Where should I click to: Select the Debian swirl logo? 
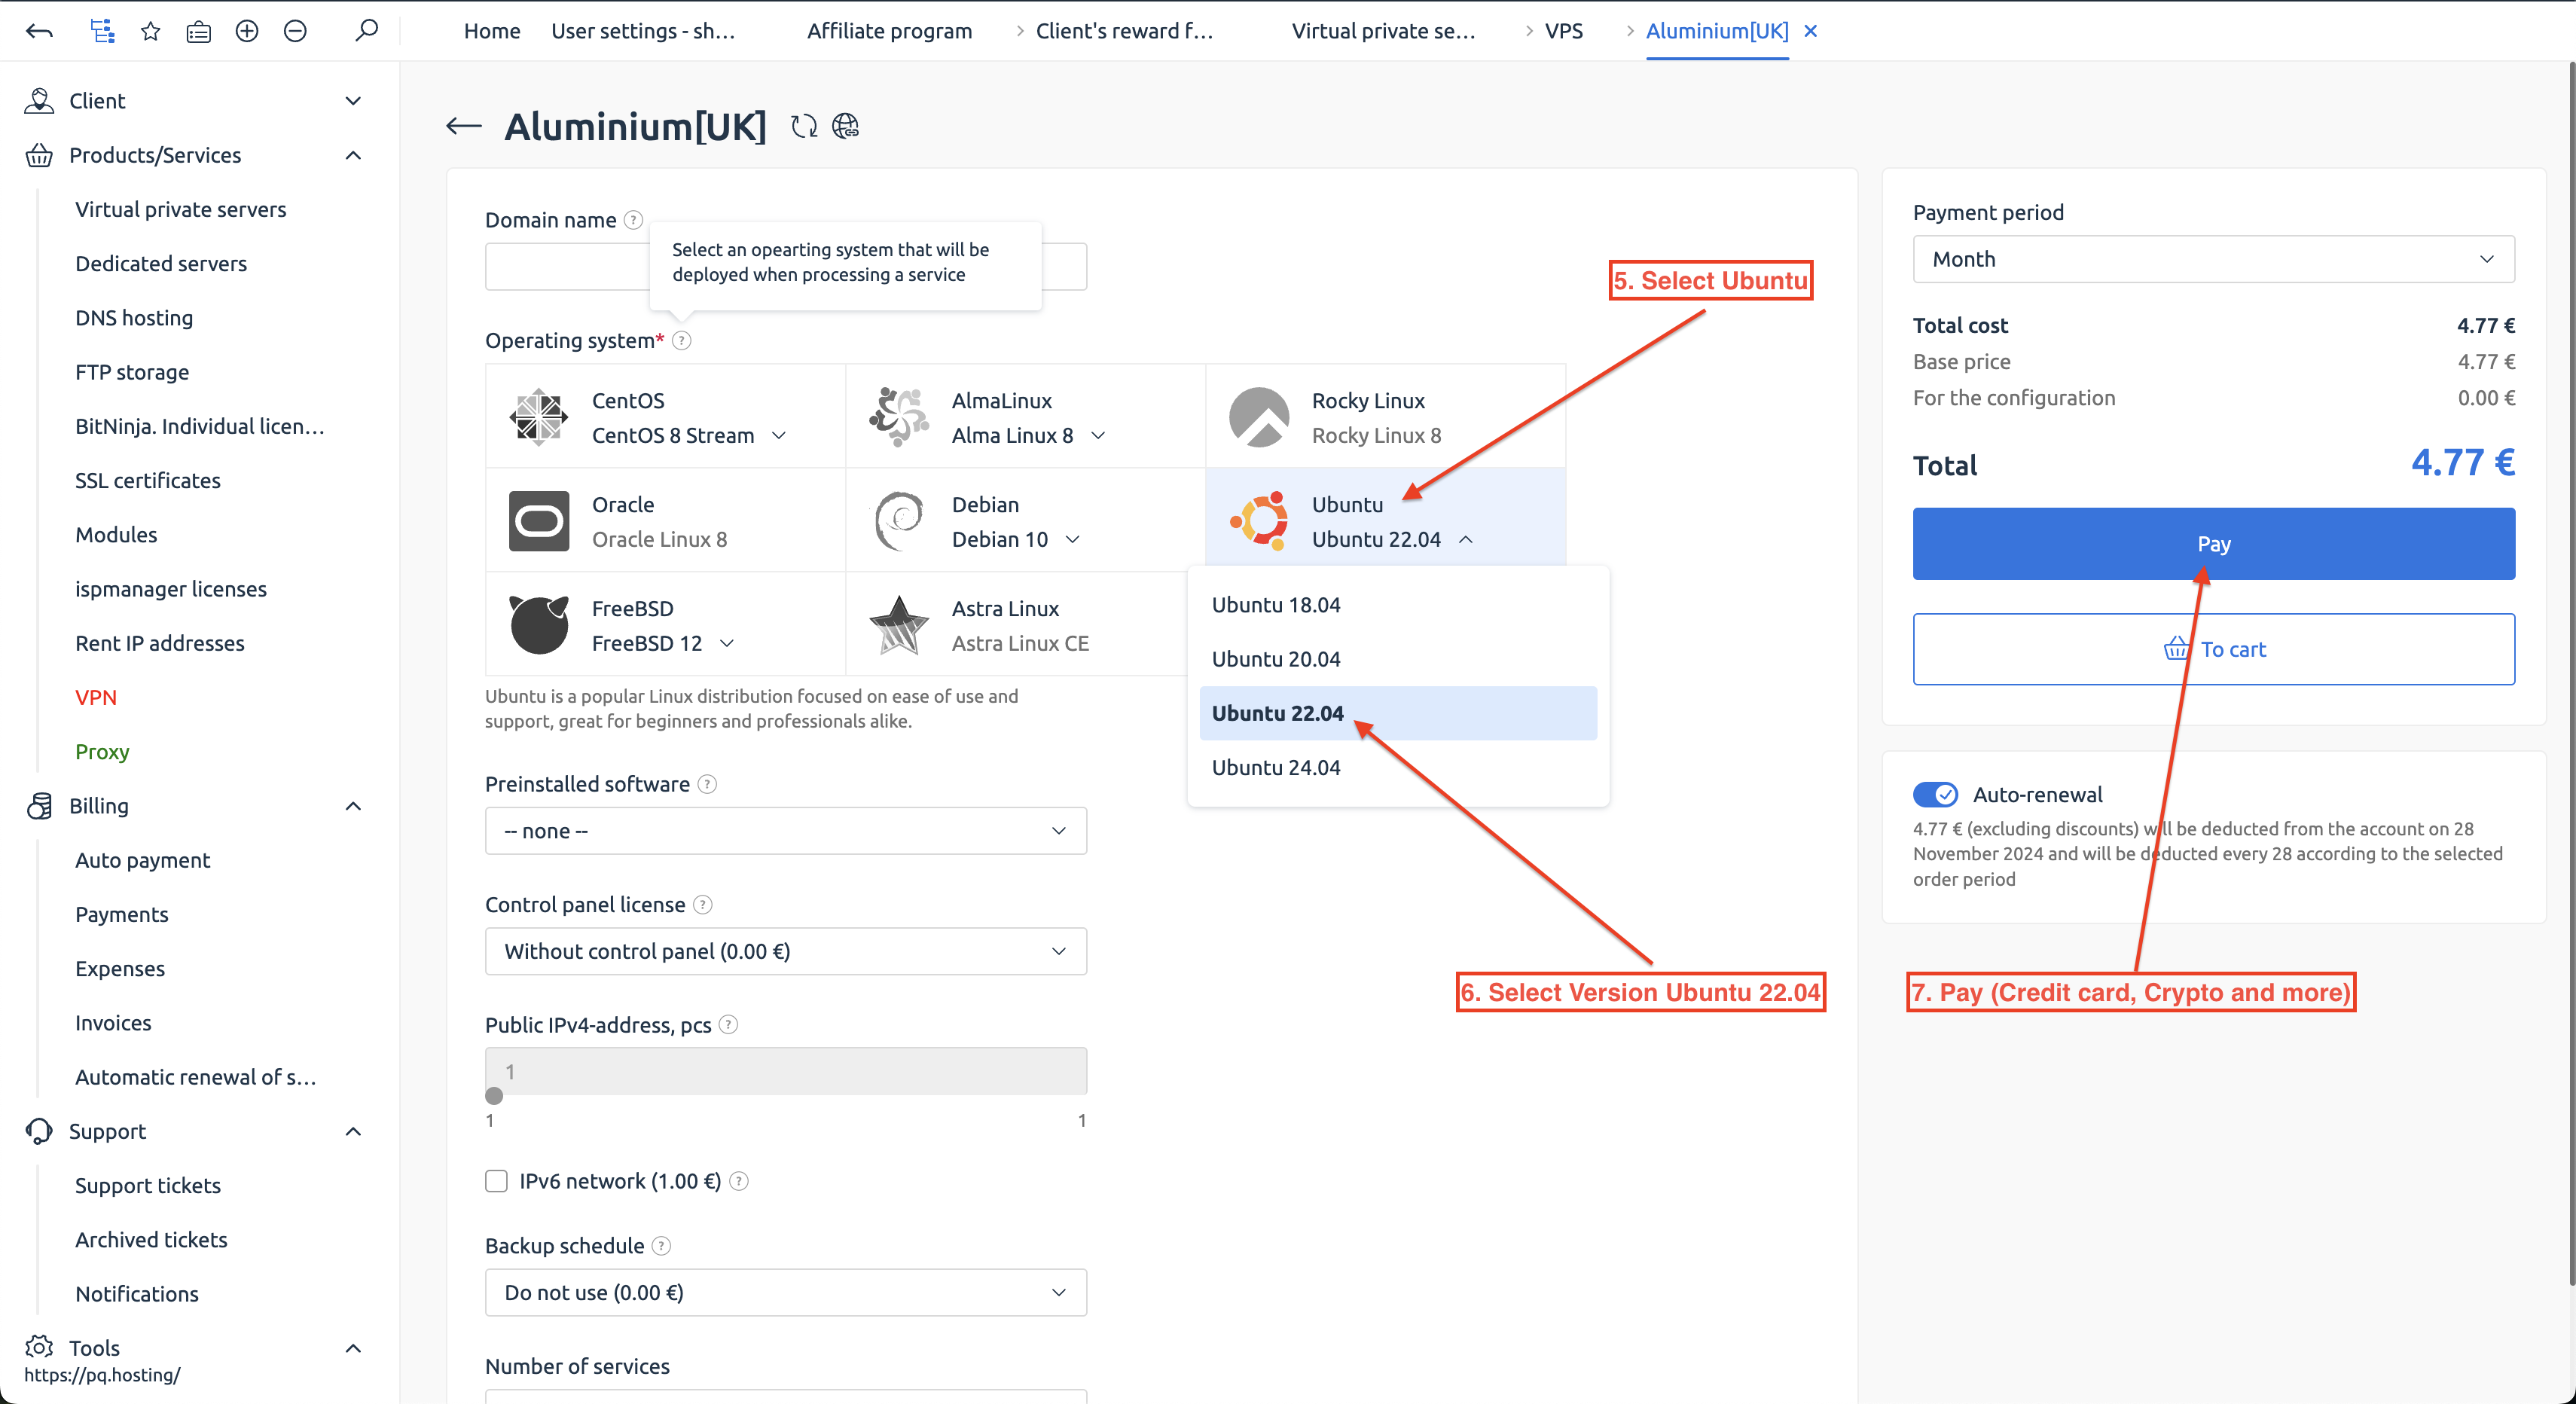pos(899,521)
